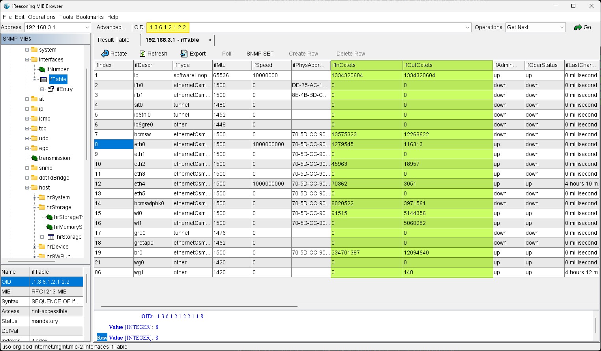Click the system folder icon
The height and width of the screenshot is (351, 601).
point(34,50)
